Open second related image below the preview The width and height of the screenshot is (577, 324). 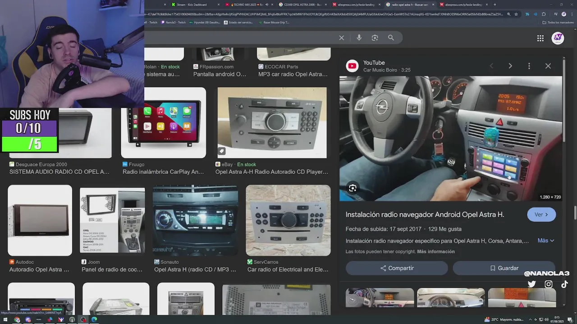click(x=451, y=298)
